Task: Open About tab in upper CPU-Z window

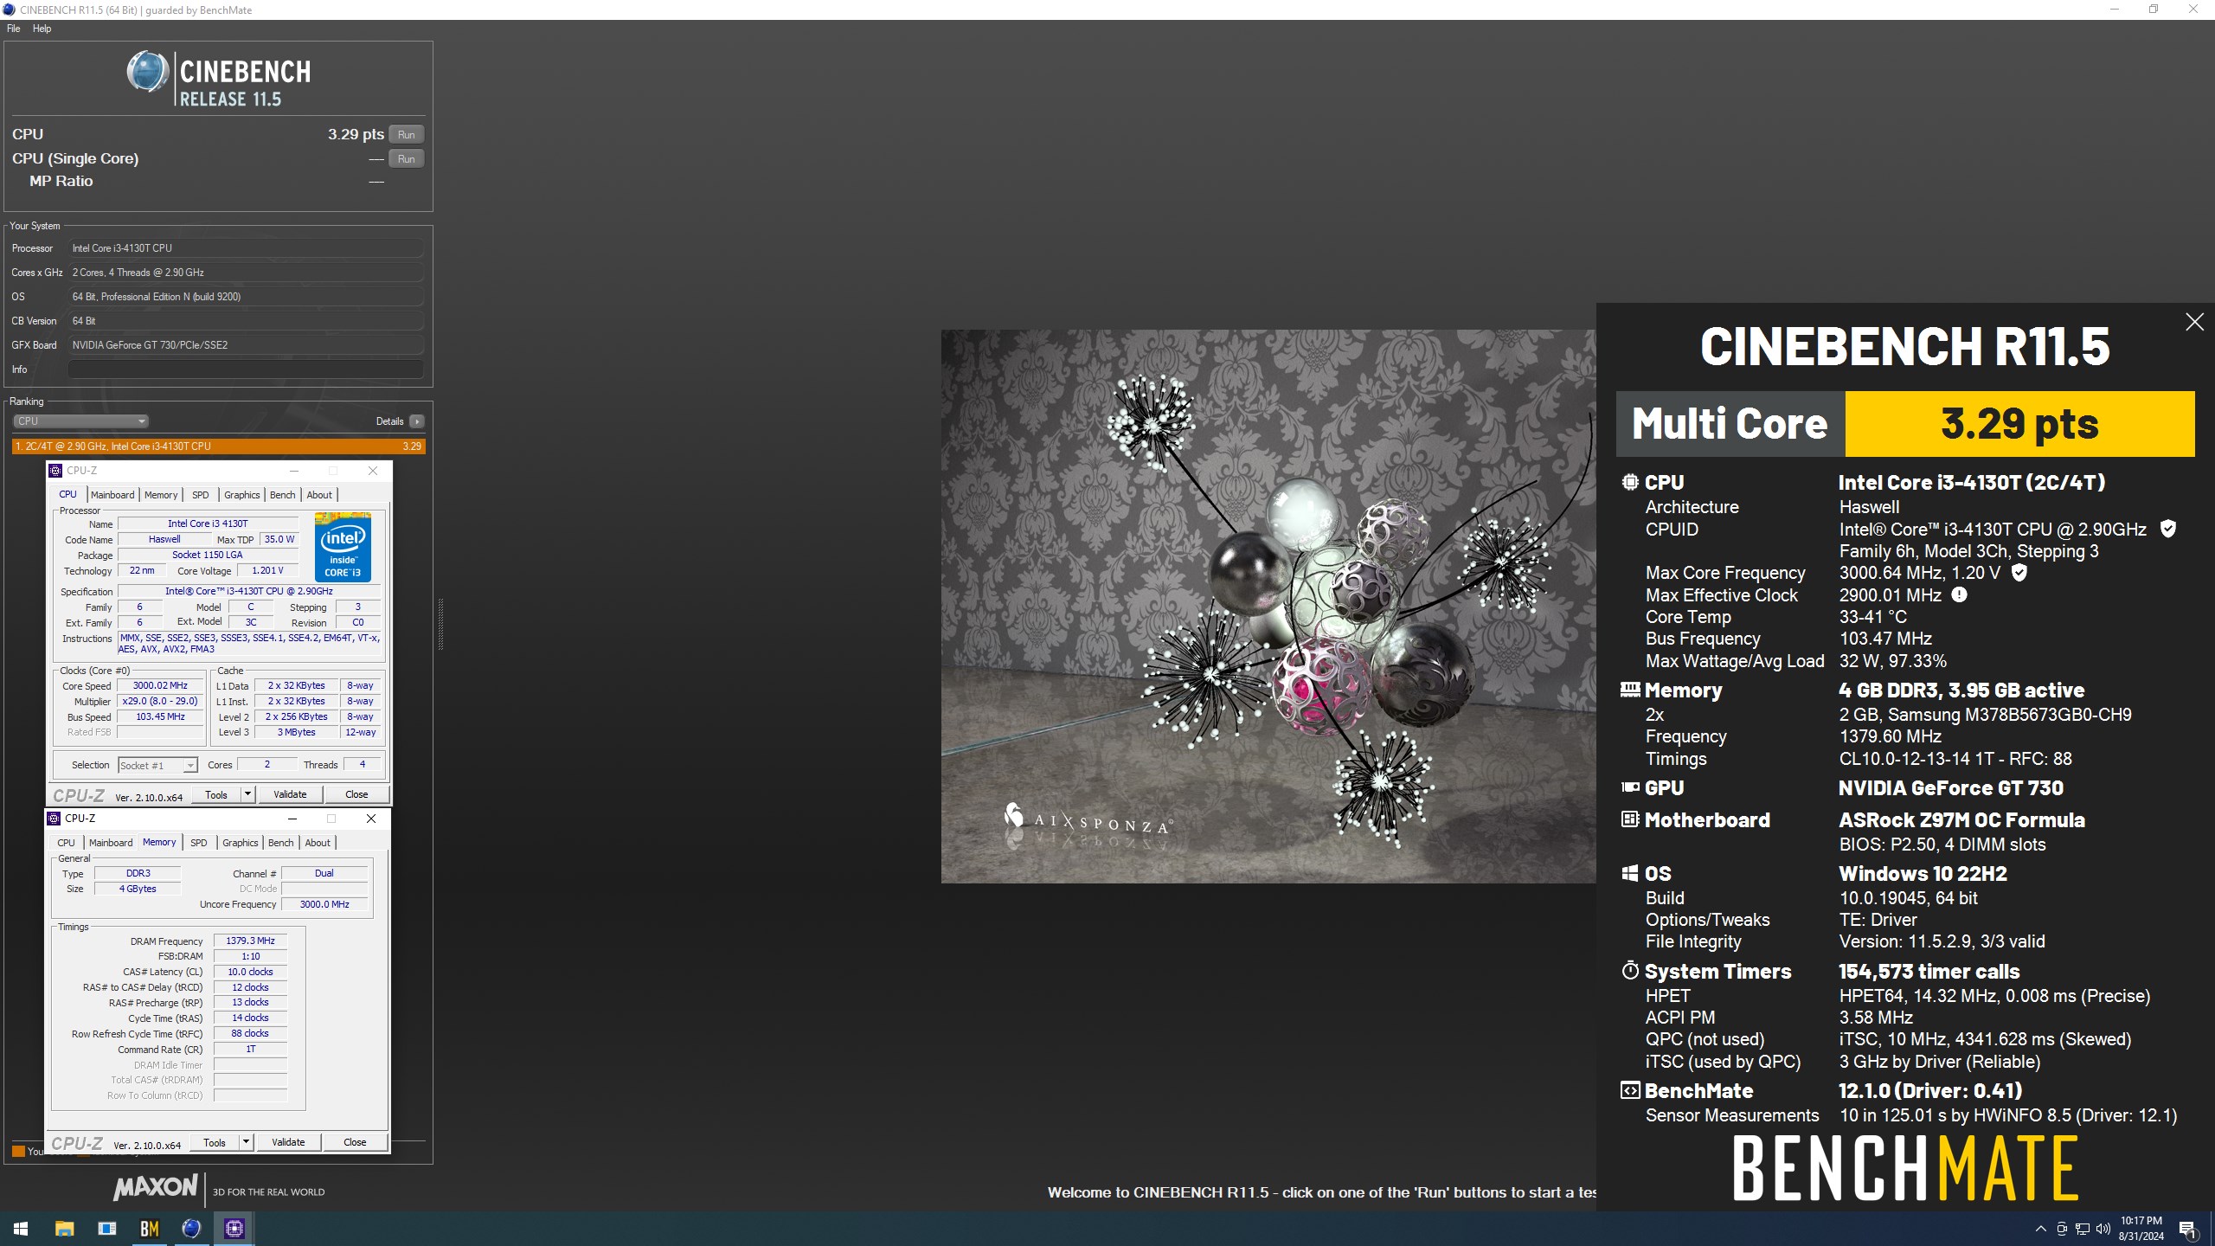Action: pos(319,495)
